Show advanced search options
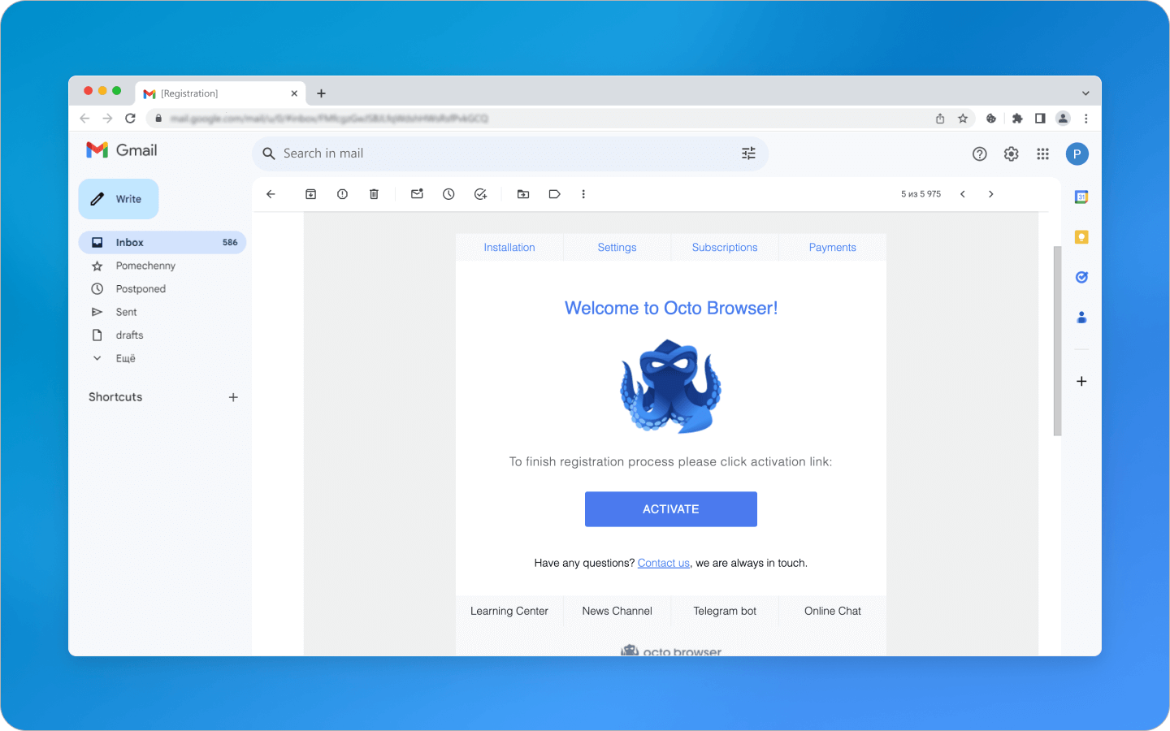The width and height of the screenshot is (1170, 731). tap(747, 154)
